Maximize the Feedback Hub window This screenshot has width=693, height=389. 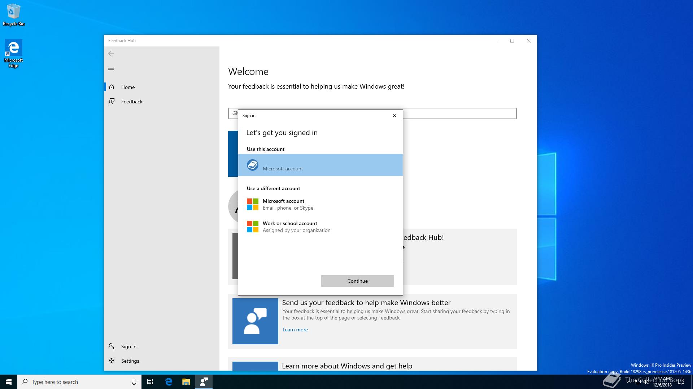512,41
